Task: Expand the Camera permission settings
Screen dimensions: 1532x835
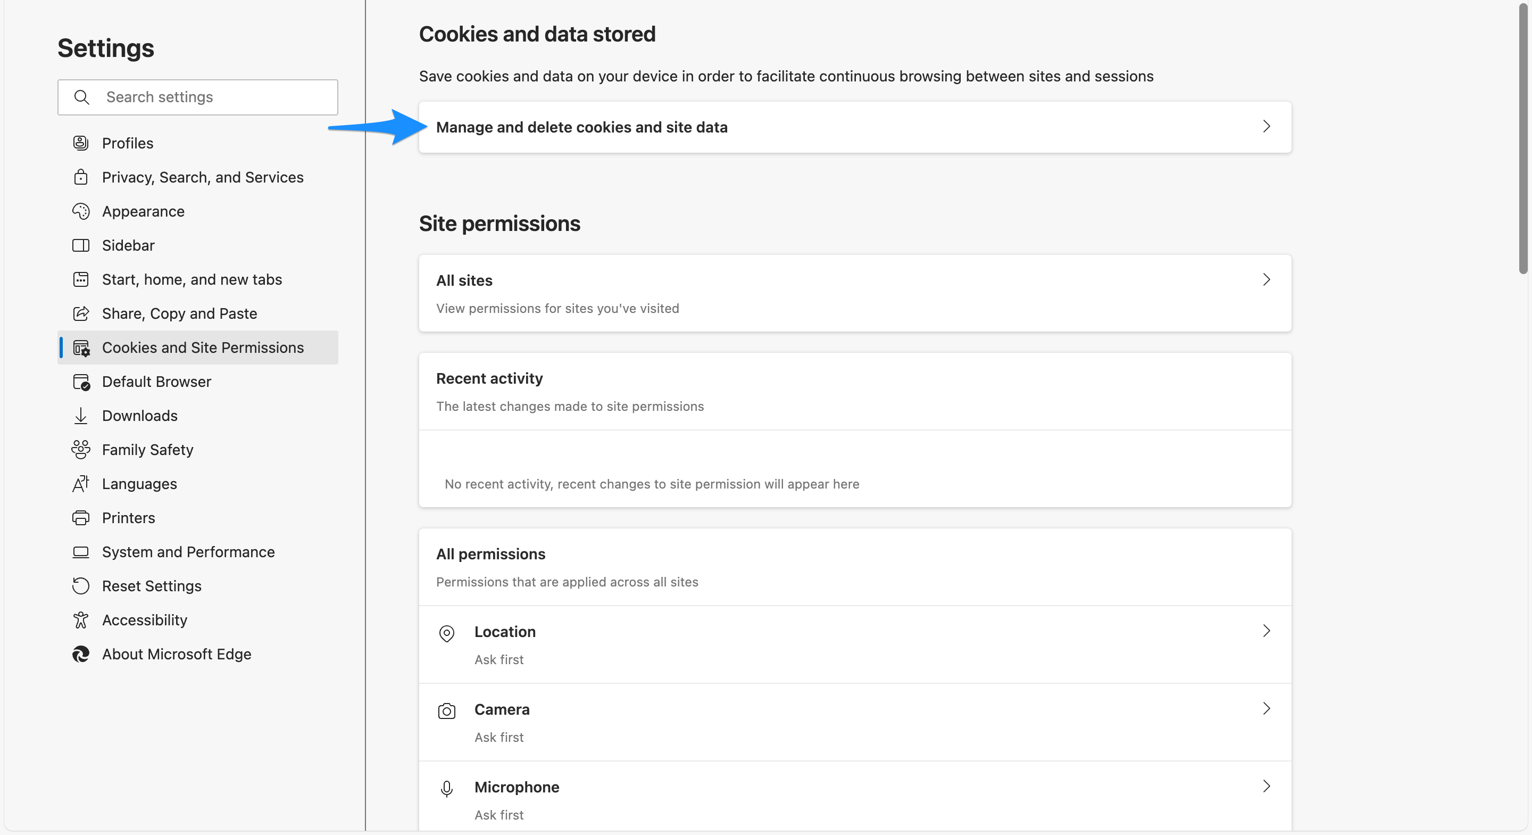Action: (x=1267, y=708)
